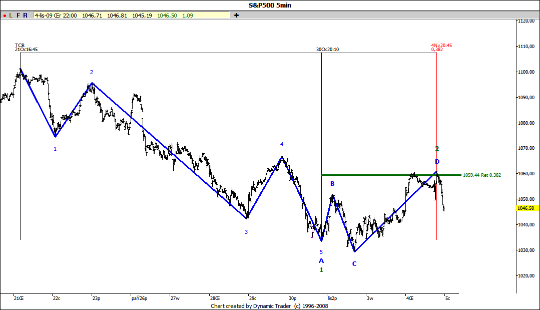Click the 27w date axis label

175,298
